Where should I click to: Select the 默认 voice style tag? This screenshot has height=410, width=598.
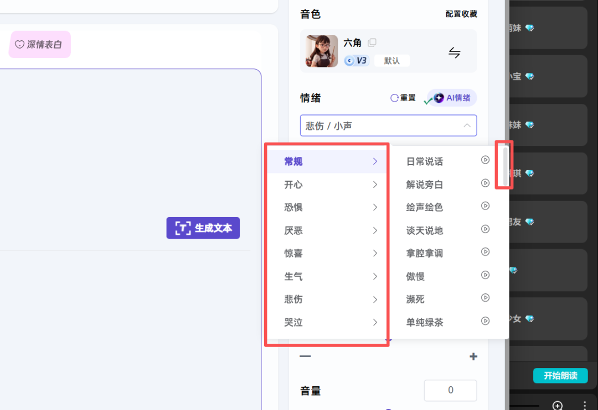point(391,61)
